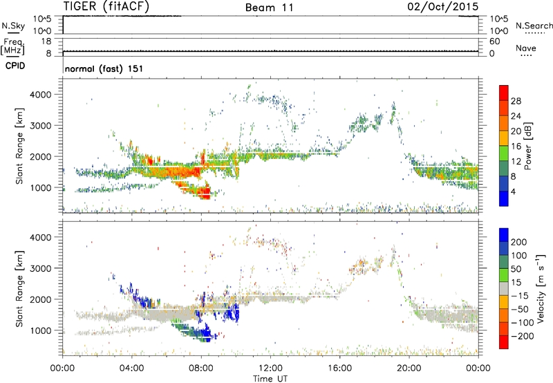
Task: Click the 1000 tick in power panel
Action: 40,187
